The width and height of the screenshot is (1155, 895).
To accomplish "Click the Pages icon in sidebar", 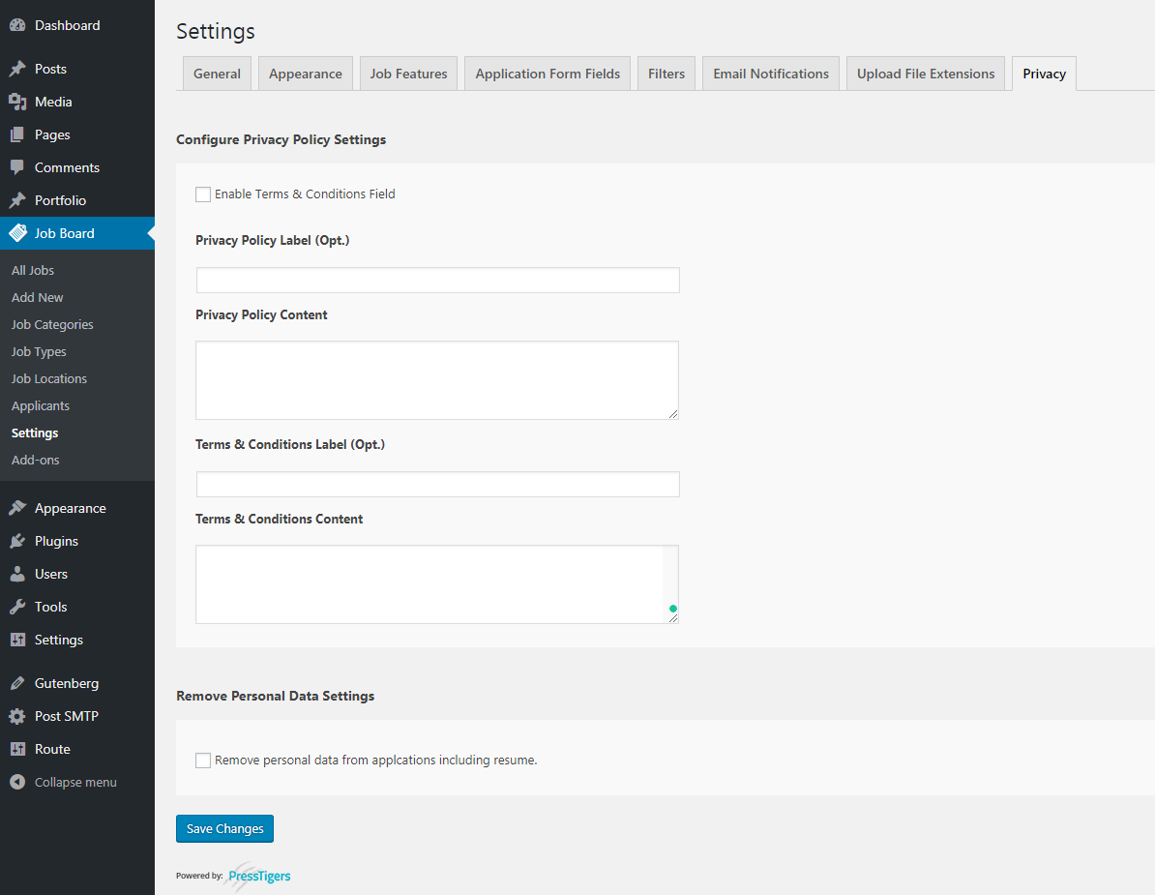I will (x=17, y=134).
